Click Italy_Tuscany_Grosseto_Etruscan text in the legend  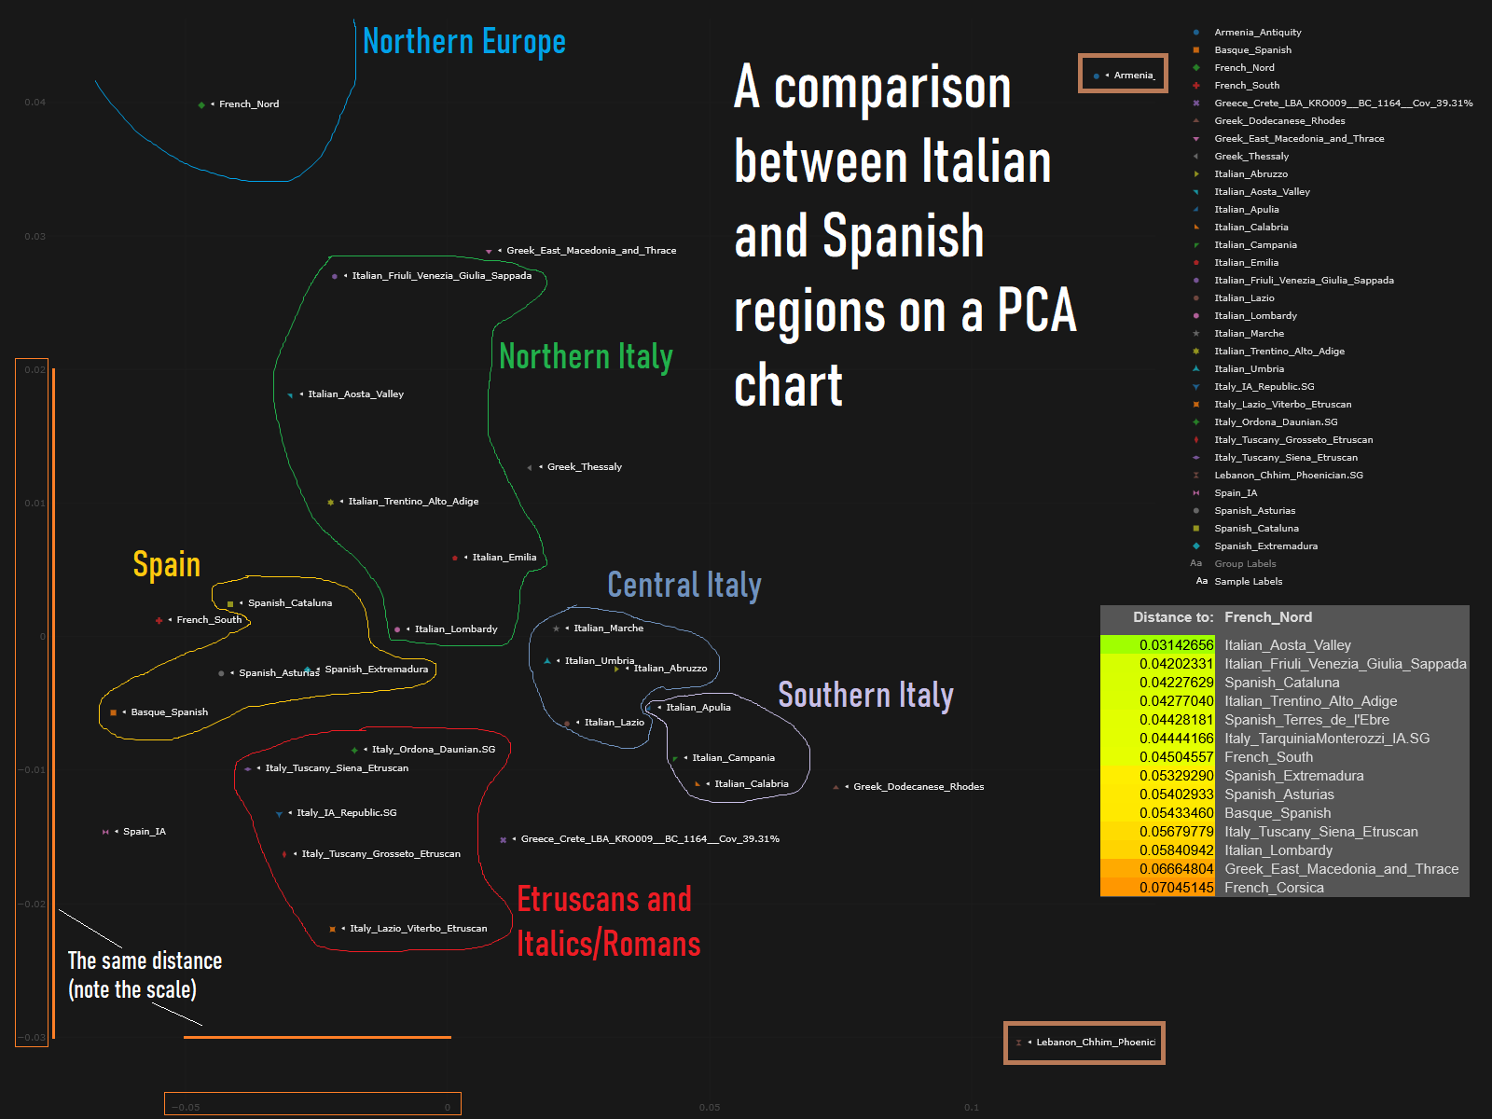click(1293, 440)
